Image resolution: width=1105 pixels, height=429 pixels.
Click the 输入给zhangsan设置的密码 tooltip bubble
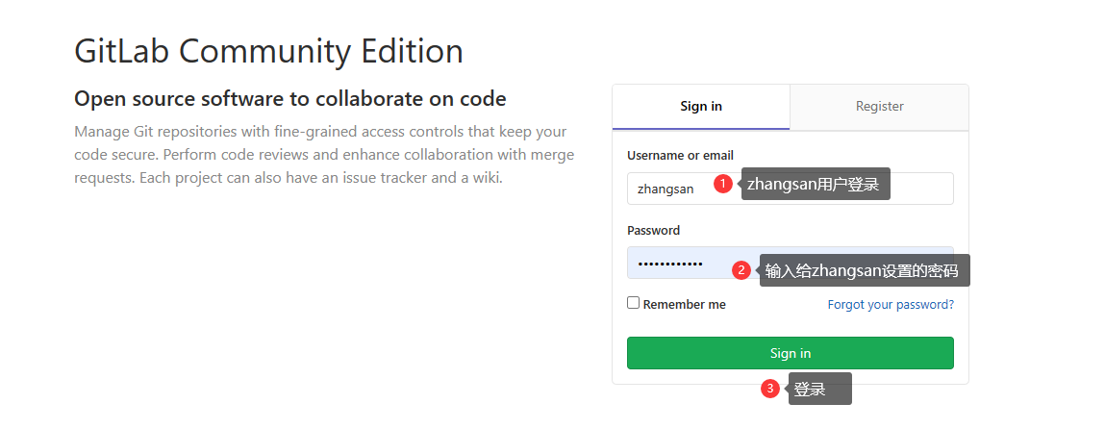coord(865,270)
